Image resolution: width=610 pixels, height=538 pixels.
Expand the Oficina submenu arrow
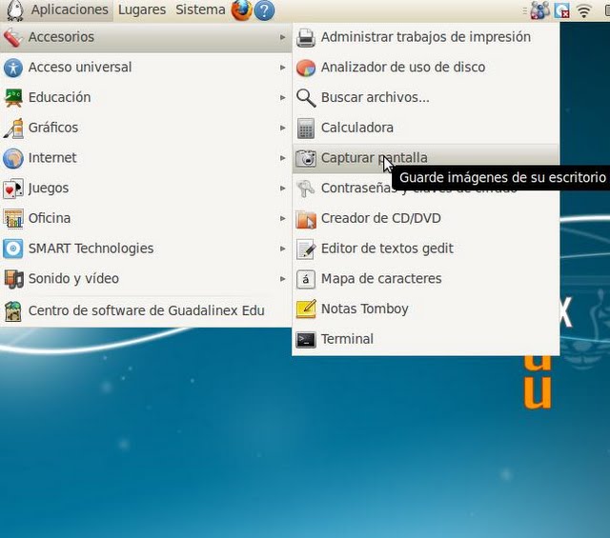click(x=282, y=218)
